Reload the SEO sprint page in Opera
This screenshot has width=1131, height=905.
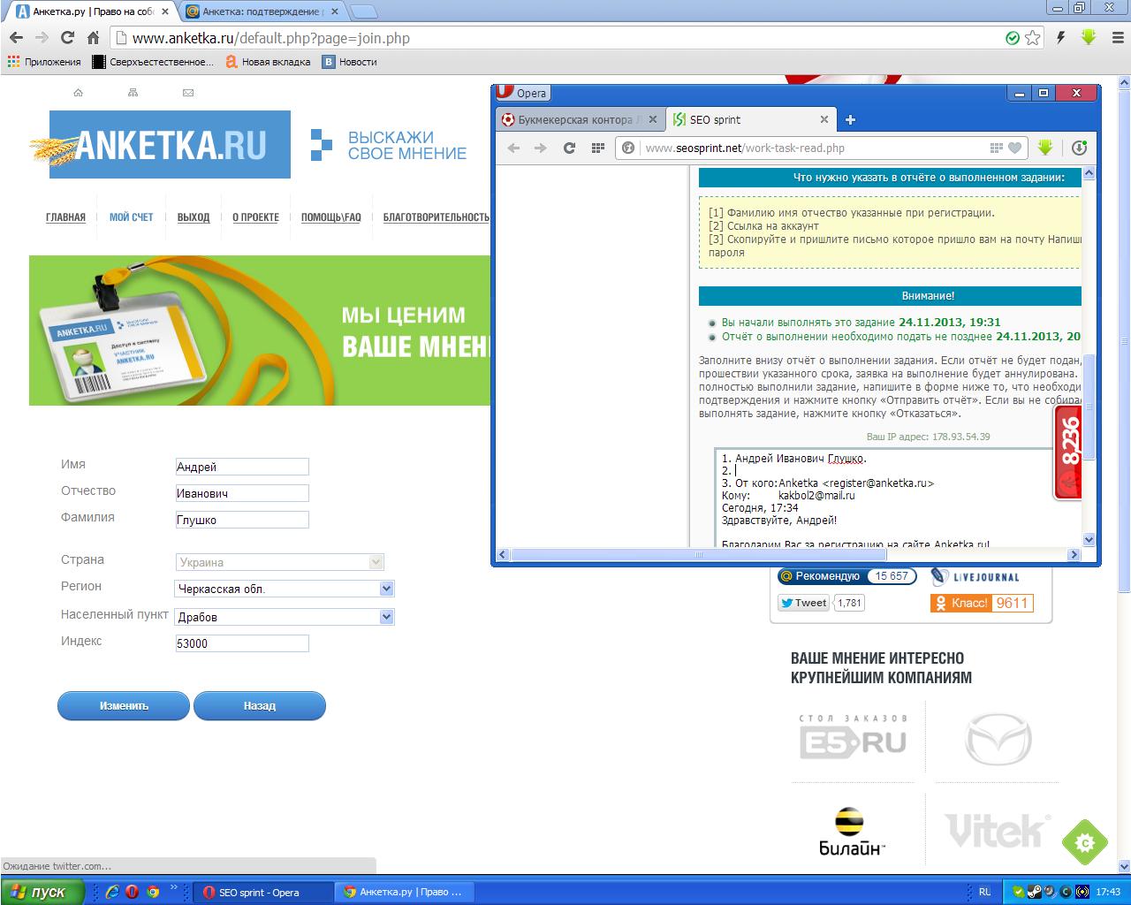[x=569, y=148]
